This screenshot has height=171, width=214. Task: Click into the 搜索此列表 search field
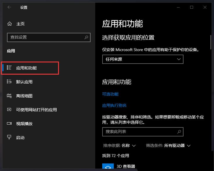[139, 132]
